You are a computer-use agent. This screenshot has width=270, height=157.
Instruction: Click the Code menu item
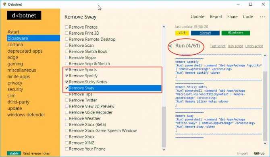click(248, 17)
